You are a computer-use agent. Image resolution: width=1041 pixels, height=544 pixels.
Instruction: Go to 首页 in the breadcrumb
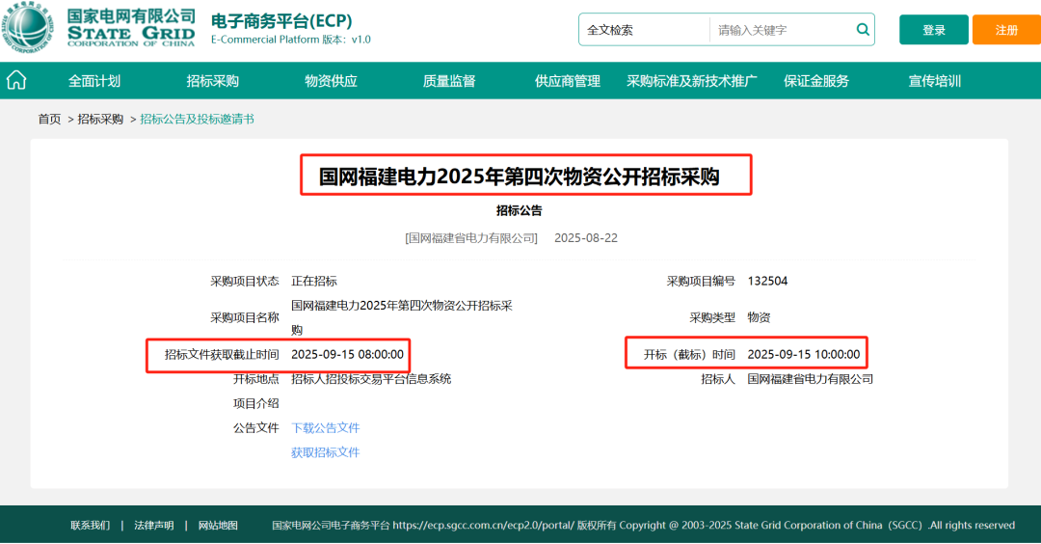49,119
